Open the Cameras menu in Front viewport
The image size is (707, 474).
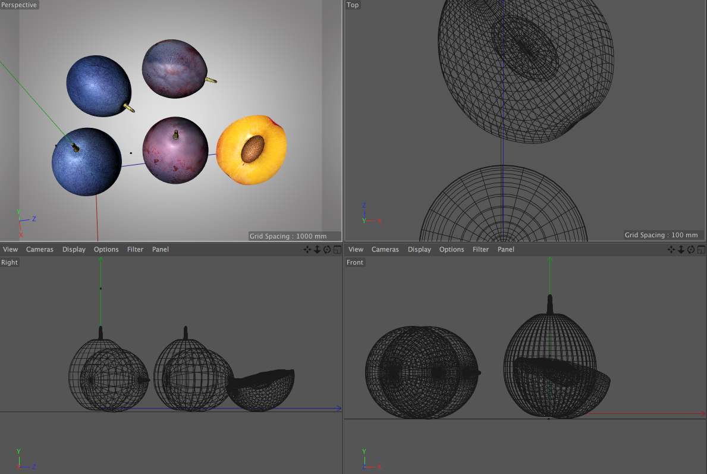[x=385, y=250]
